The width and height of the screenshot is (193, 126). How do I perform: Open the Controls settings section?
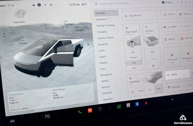(106, 13)
